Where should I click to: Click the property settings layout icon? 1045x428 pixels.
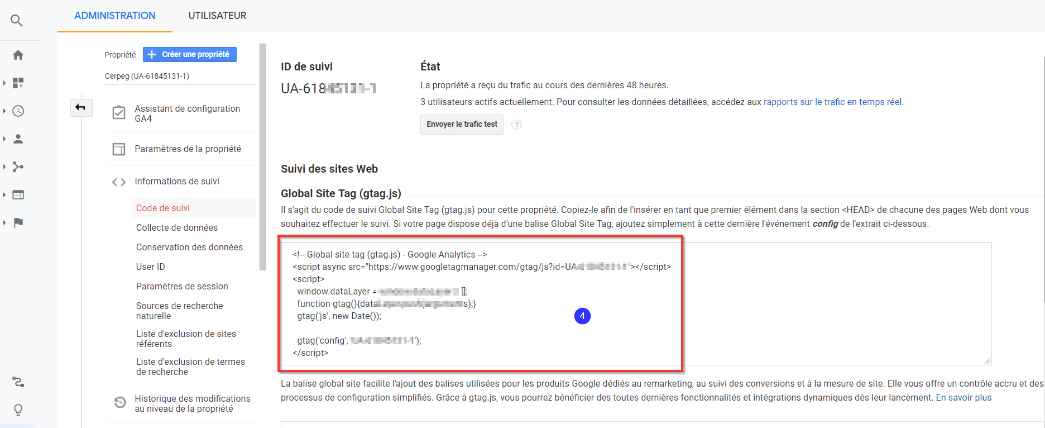[x=119, y=149]
